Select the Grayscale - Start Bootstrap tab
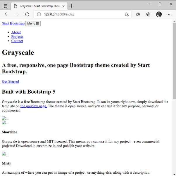This screenshot has height=176, width=176. coord(38,6)
